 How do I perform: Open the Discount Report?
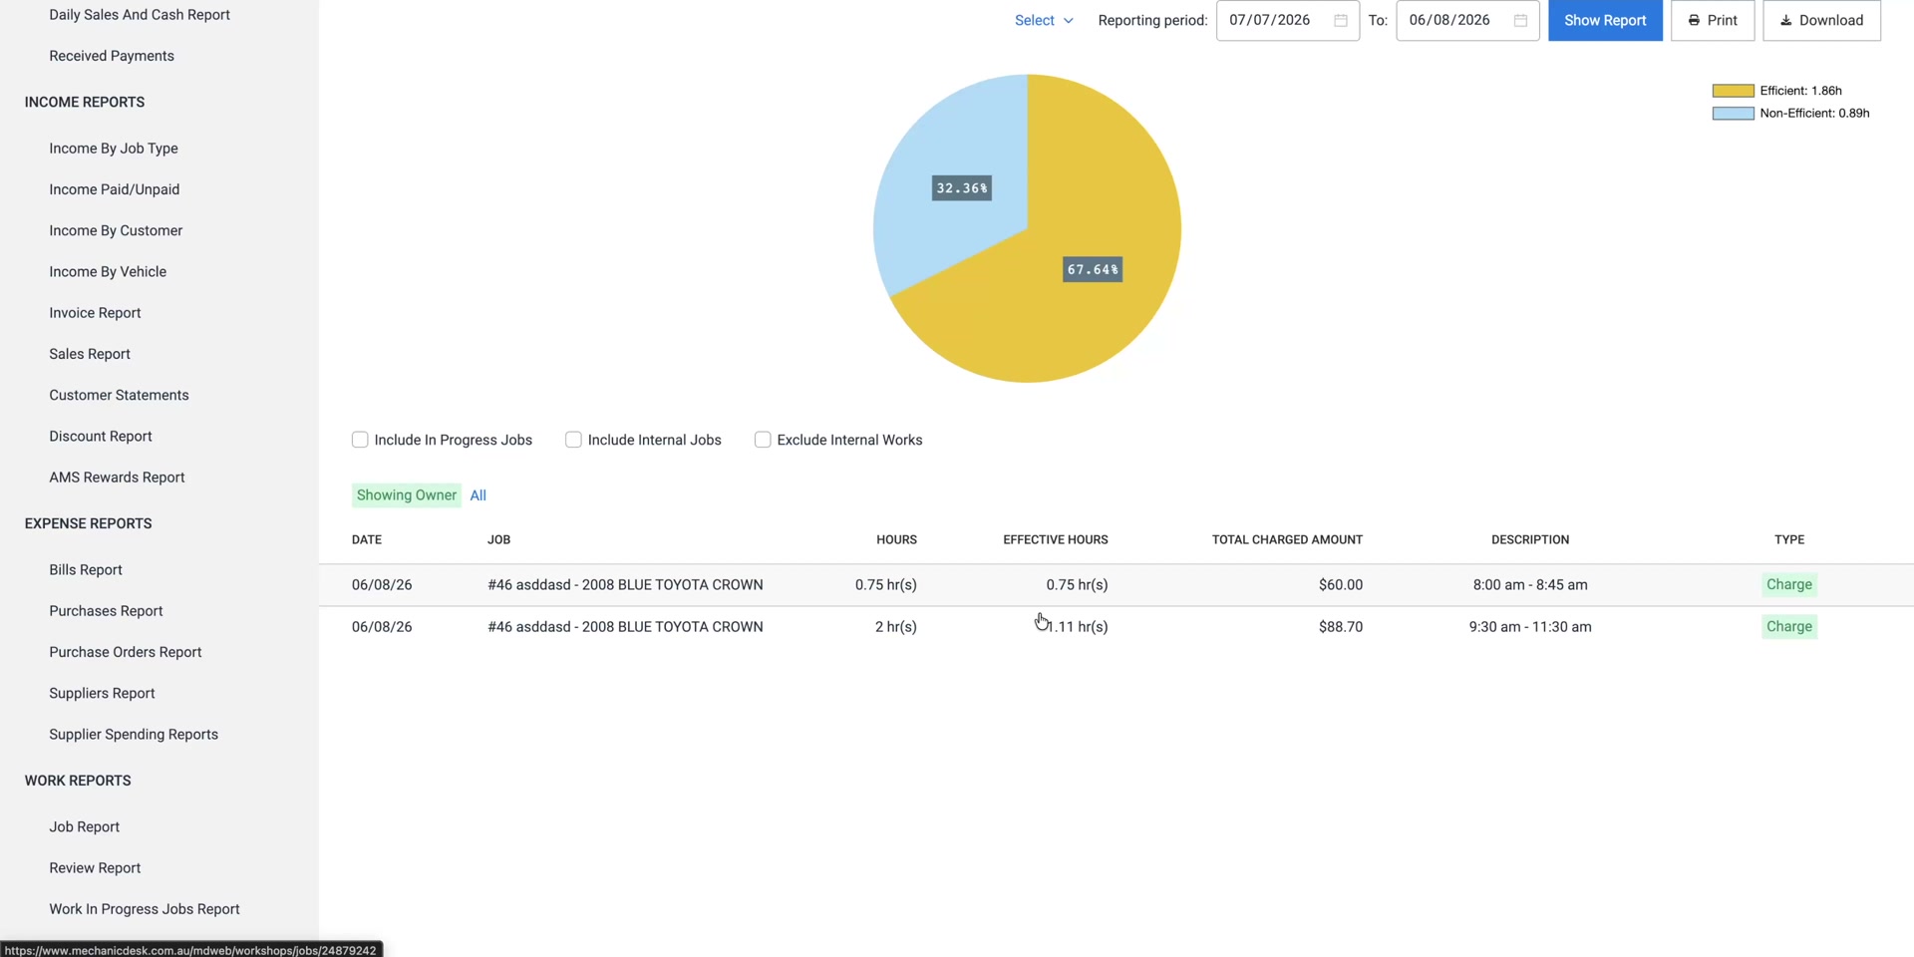[x=101, y=437]
